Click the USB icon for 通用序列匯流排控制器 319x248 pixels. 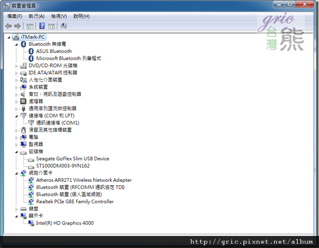pyautogui.click(x=24, y=109)
